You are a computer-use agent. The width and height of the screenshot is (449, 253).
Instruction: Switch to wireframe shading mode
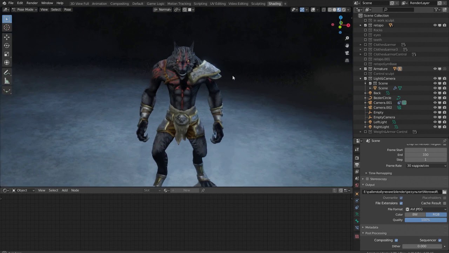(x=330, y=9)
